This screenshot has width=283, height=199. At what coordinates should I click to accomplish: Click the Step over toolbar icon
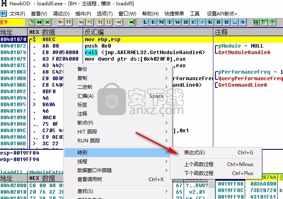tap(90, 22)
